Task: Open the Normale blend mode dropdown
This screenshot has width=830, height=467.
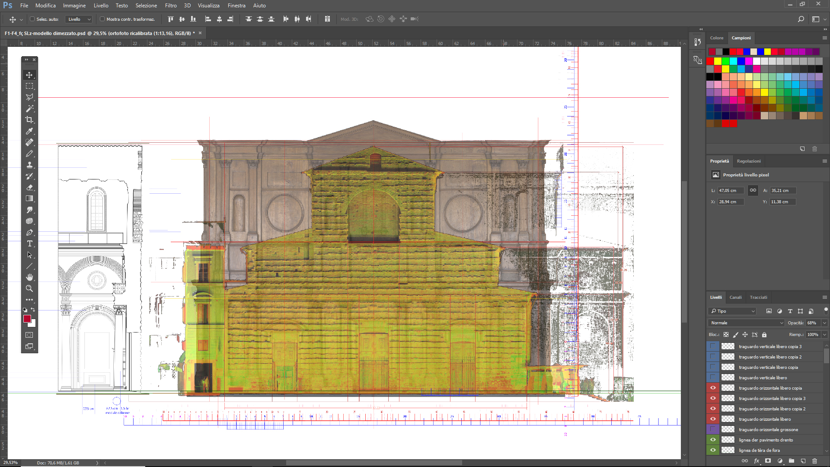Action: pos(746,323)
